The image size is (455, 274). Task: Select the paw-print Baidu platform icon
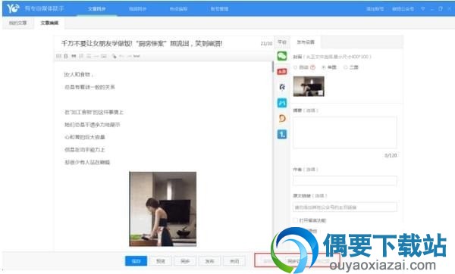click(x=282, y=87)
